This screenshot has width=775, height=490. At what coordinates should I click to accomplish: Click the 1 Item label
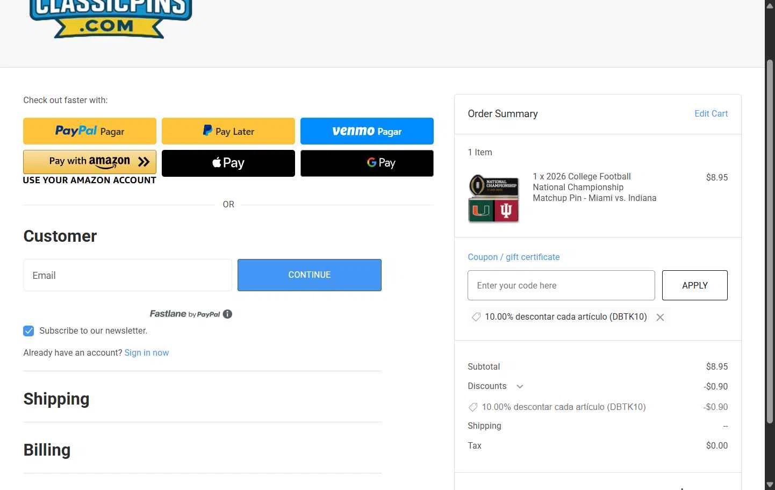(480, 153)
